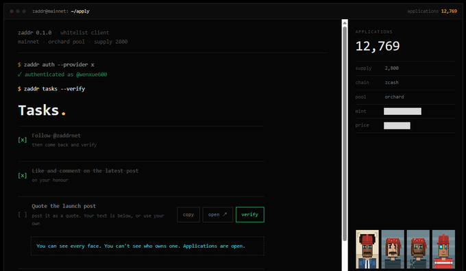Viewport: 466px width, 271px height.
Task: Click the chain value zcash
Action: click(392, 83)
